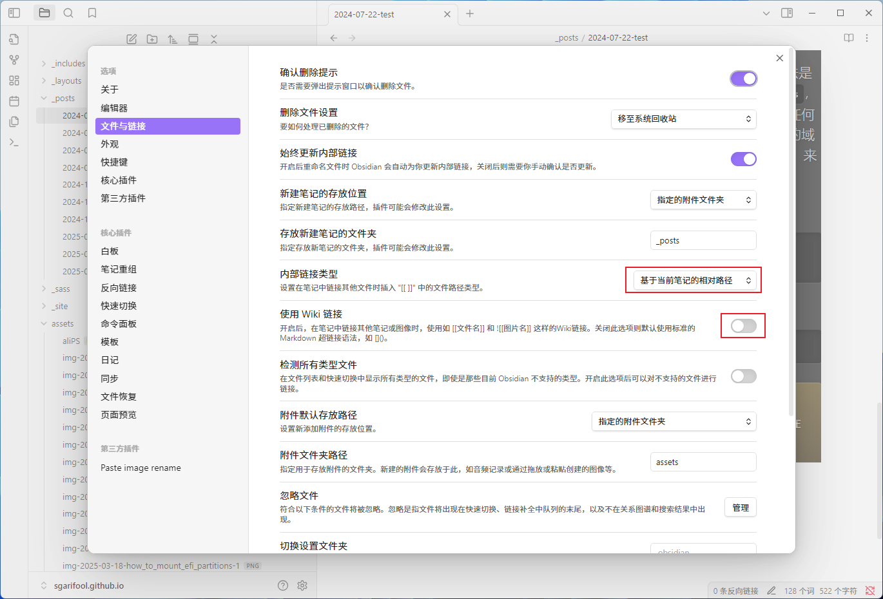Enable the 使用 Wiki 链接 toggle
The height and width of the screenshot is (599, 883).
[743, 326]
